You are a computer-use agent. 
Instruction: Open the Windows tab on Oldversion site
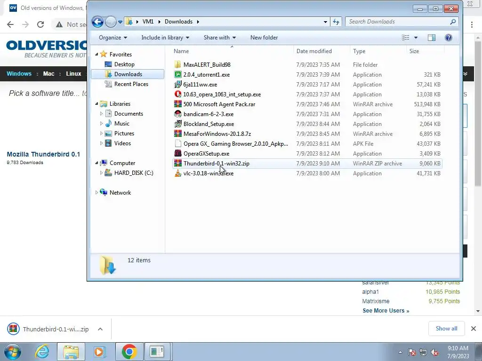pos(19,74)
